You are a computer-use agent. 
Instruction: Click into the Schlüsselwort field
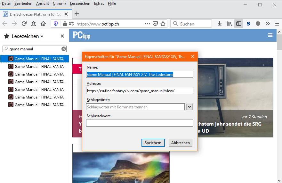pos(139,123)
